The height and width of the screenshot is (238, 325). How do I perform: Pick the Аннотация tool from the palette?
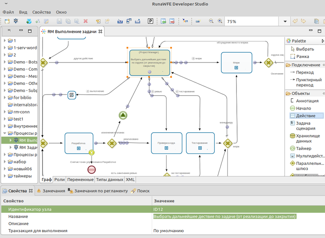(307, 101)
